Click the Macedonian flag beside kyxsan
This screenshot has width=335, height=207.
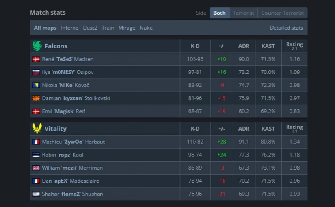pos(36,98)
